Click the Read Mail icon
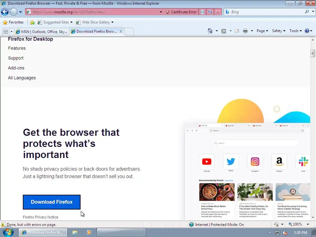 (x=237, y=31)
